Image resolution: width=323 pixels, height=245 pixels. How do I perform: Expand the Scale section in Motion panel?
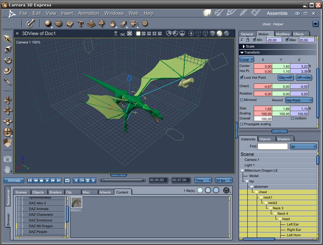(244, 46)
